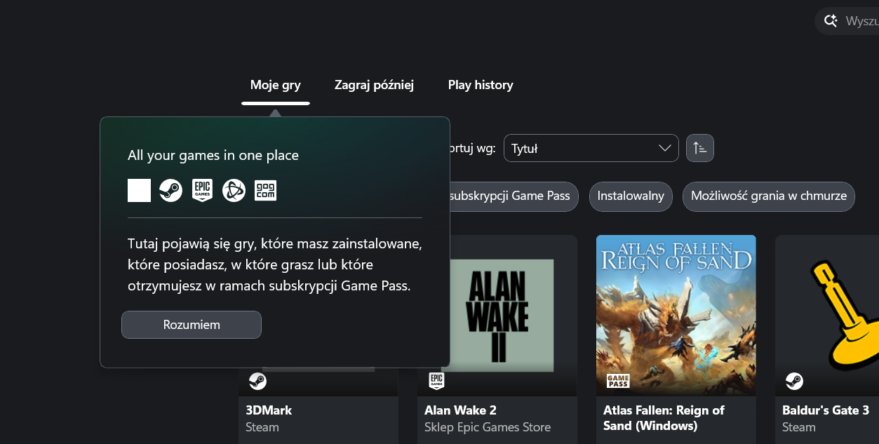Click the Steam logo in the popup
The image size is (879, 444).
click(x=170, y=190)
